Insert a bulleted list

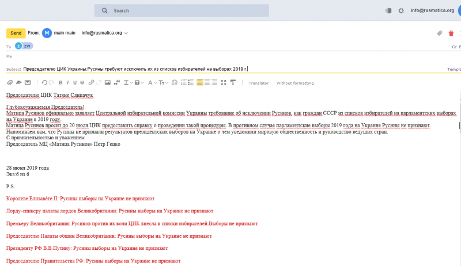click(191, 82)
